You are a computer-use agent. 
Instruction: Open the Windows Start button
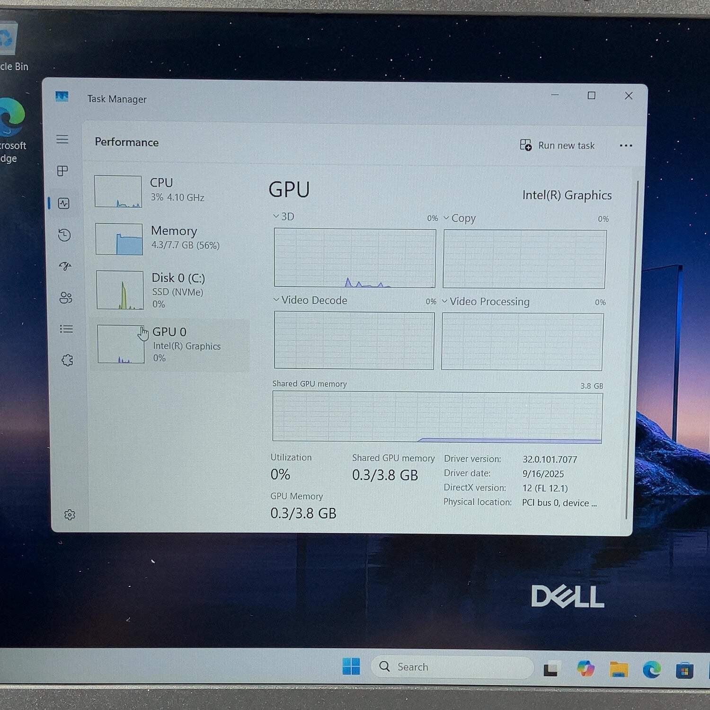point(351,666)
